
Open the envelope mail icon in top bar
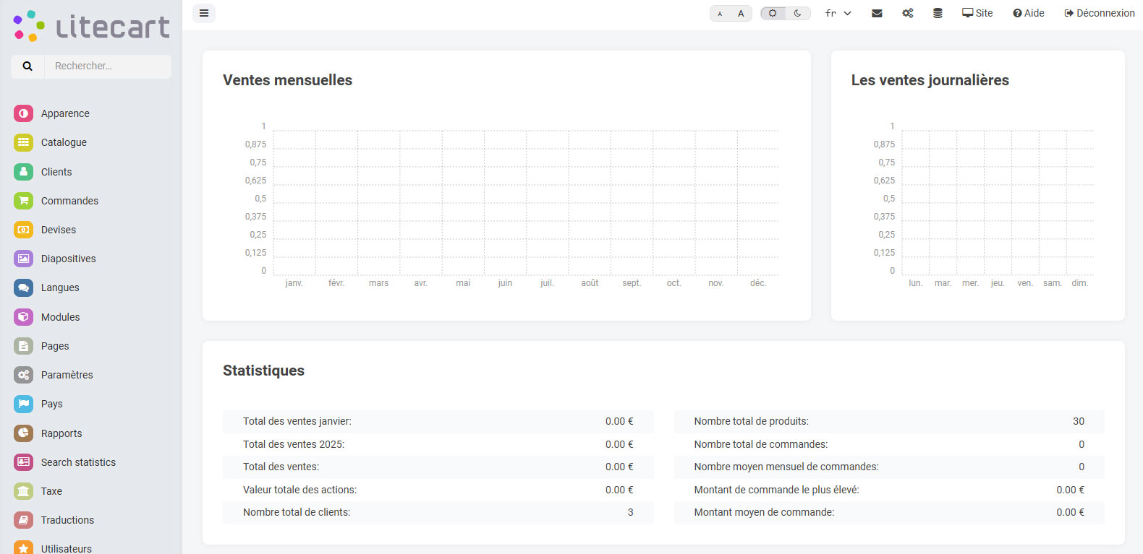coord(877,13)
